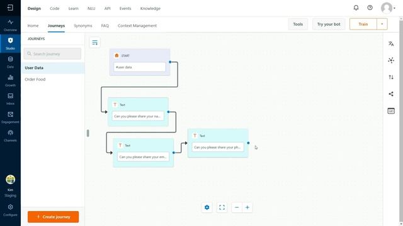403x226 pixels.
Task: Click the output connector dot of START node
Action: (x=170, y=62)
